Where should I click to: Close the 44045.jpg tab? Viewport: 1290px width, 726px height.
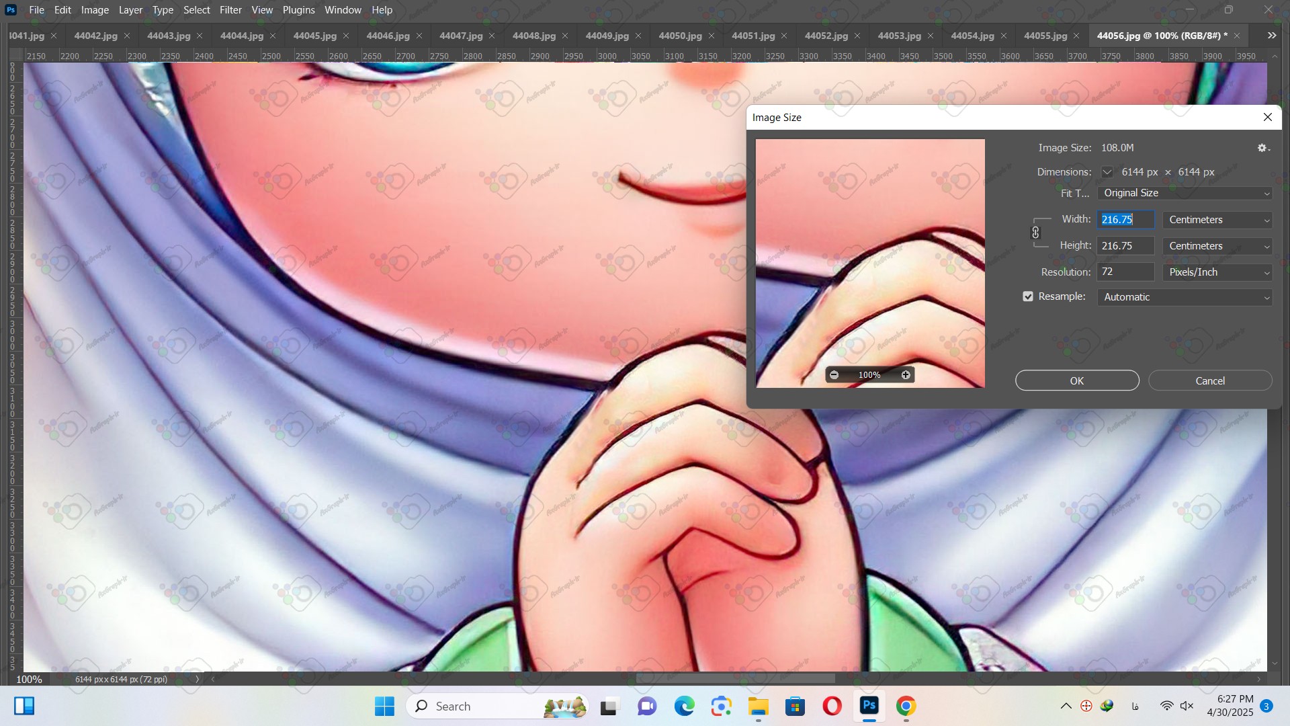346,36
